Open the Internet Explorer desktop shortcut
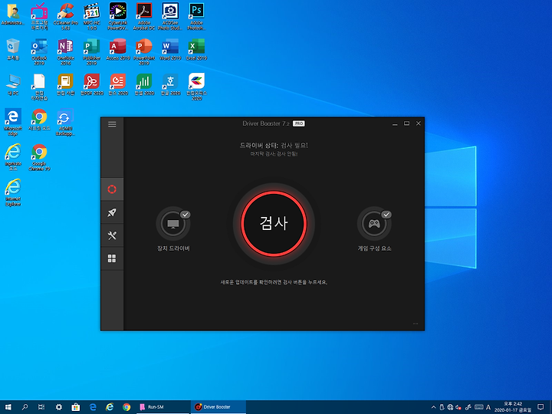The image size is (552, 414). pyautogui.click(x=13, y=192)
